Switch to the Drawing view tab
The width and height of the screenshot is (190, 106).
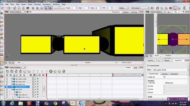[x=134, y=12]
